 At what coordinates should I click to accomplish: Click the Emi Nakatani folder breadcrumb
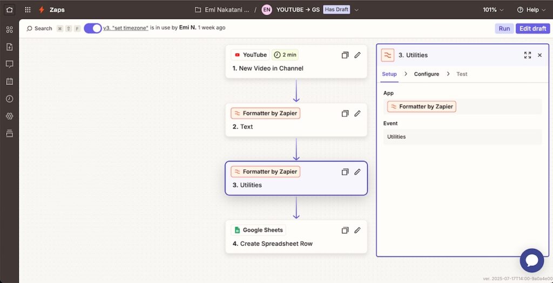(x=227, y=10)
